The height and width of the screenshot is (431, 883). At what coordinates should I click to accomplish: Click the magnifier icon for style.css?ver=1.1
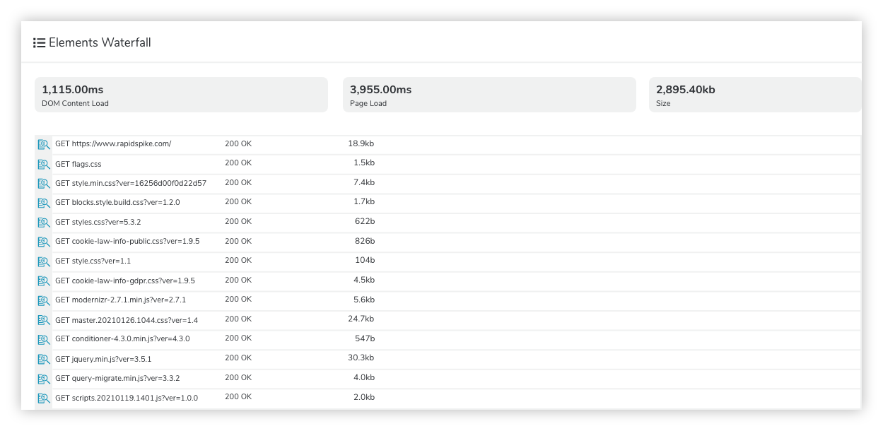pyautogui.click(x=44, y=261)
